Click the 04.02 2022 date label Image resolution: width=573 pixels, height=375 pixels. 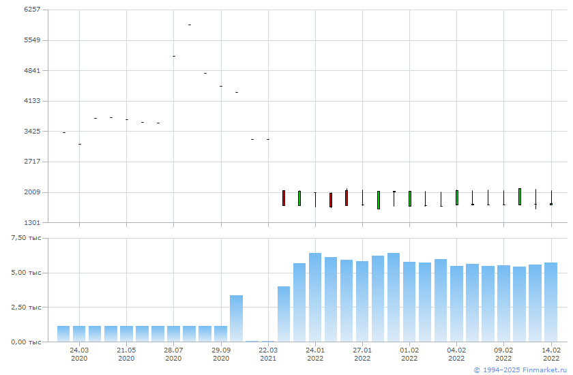pos(456,354)
